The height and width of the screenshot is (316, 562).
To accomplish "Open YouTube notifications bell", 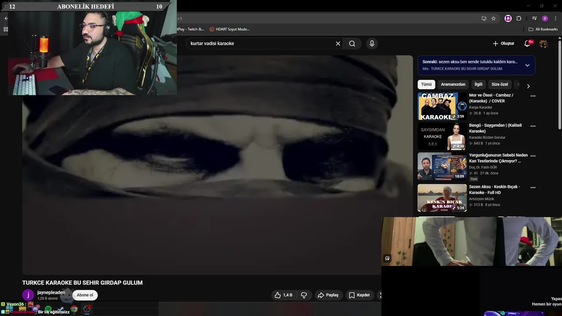I will pos(527,43).
